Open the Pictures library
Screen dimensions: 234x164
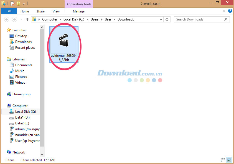tap(21, 77)
